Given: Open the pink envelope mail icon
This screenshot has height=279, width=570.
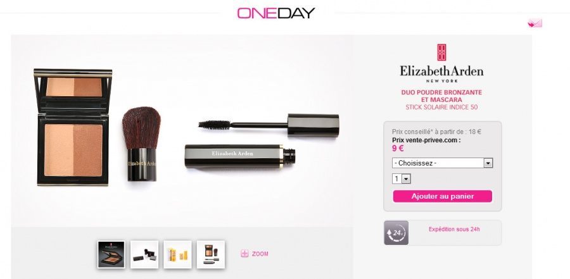Looking at the screenshot, I should [x=535, y=23].
